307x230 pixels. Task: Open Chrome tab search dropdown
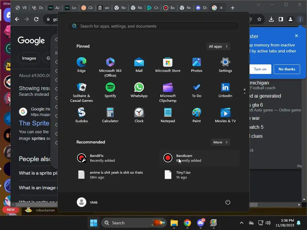pyautogui.click(x=258, y=4)
